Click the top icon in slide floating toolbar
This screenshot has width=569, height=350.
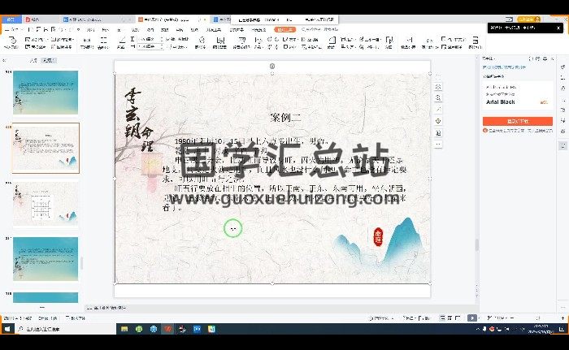point(438,86)
